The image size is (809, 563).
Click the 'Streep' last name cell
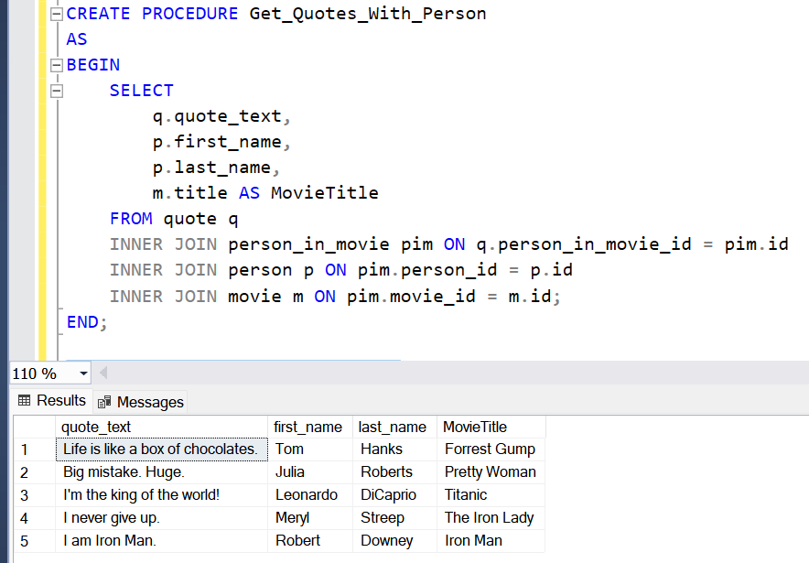coord(395,518)
